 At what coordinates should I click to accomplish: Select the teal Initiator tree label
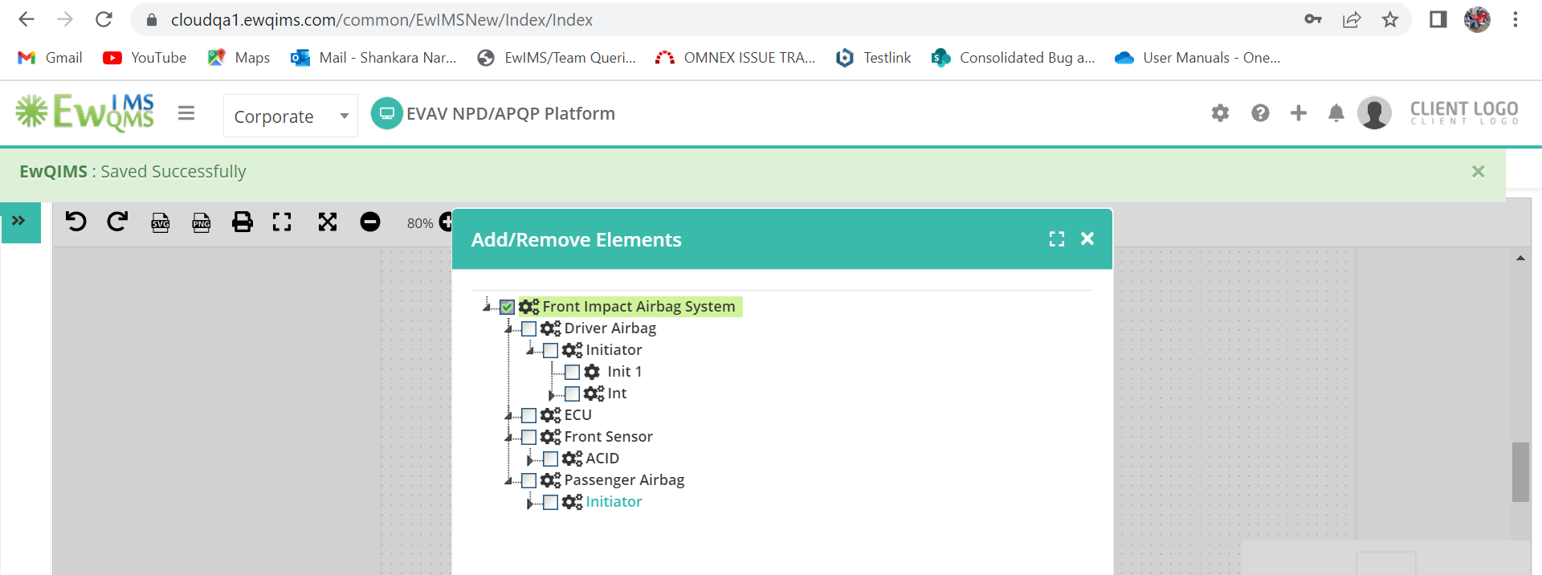click(x=614, y=502)
